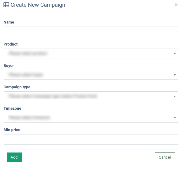Click the Buyer field label
This screenshot has height=169, width=182.
(9, 66)
